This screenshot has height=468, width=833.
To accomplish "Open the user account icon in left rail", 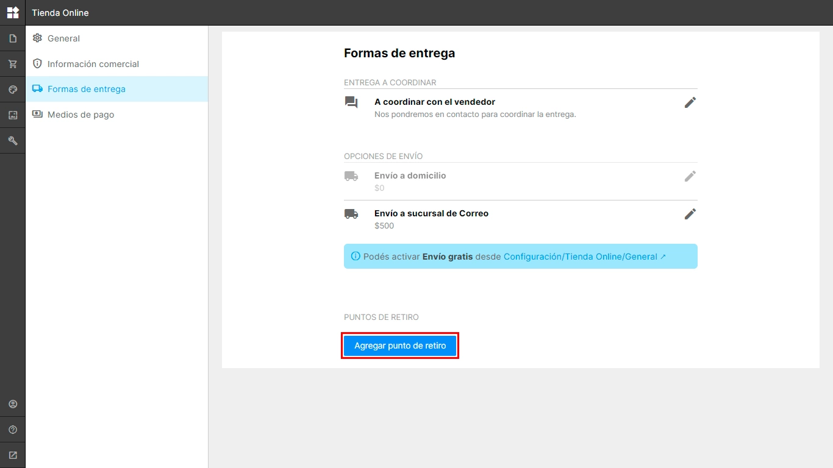I will pos(13,404).
